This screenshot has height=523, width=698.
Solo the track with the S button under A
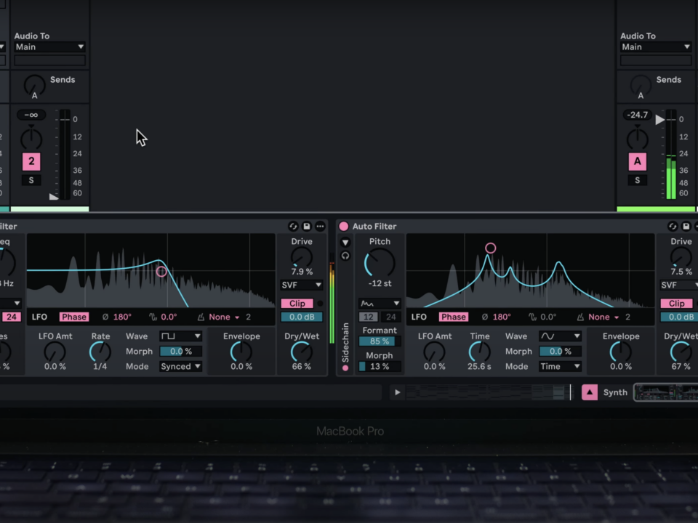pos(638,180)
